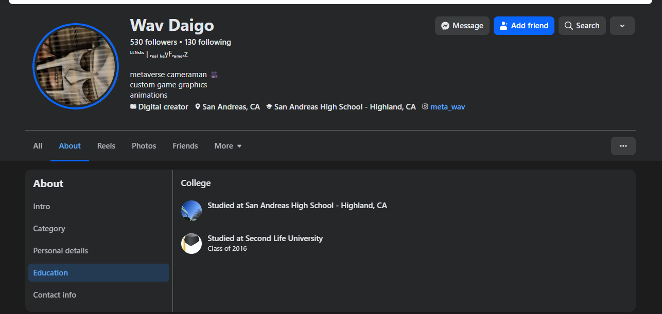Click the Search magnifier icon
662x314 pixels.
click(x=569, y=26)
